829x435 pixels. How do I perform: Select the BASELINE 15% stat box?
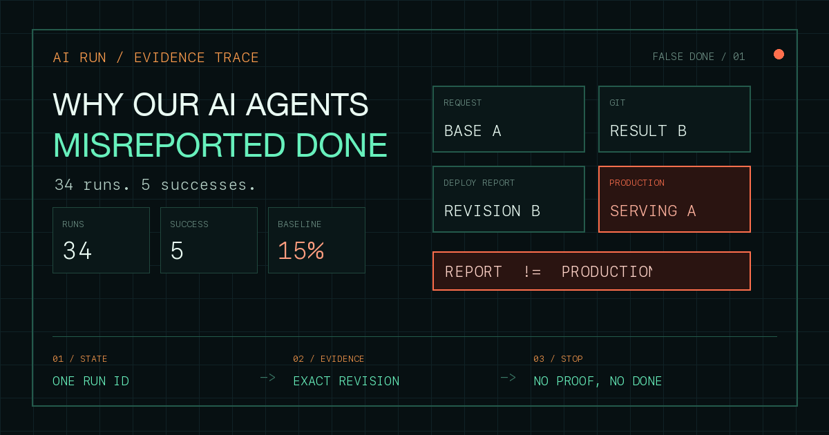pos(316,240)
